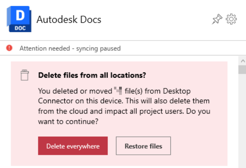Click the blurred file count in message
The width and height of the screenshot is (246, 168).
(x=118, y=91)
